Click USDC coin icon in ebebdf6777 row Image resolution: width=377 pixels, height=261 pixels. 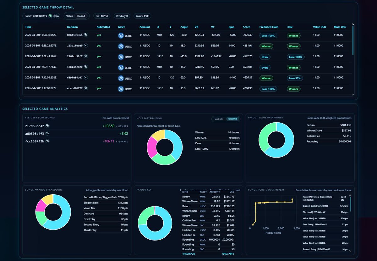click(121, 89)
